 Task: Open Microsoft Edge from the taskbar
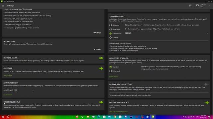coord(99,117)
